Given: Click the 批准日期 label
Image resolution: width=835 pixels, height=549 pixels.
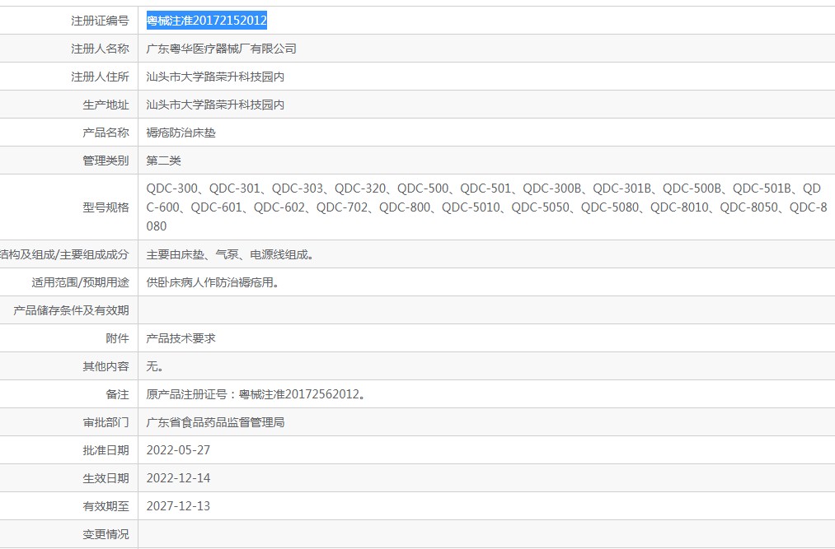Looking at the screenshot, I should click(x=106, y=450).
